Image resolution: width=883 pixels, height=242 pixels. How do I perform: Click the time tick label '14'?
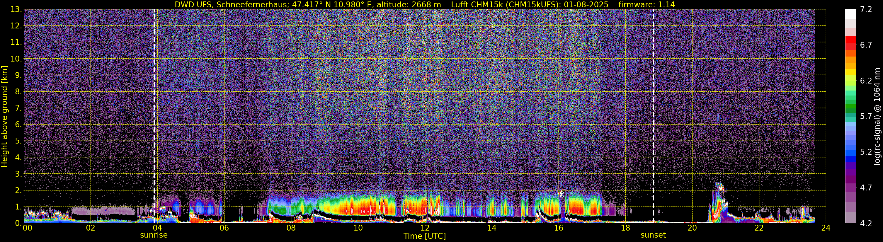(491, 228)
